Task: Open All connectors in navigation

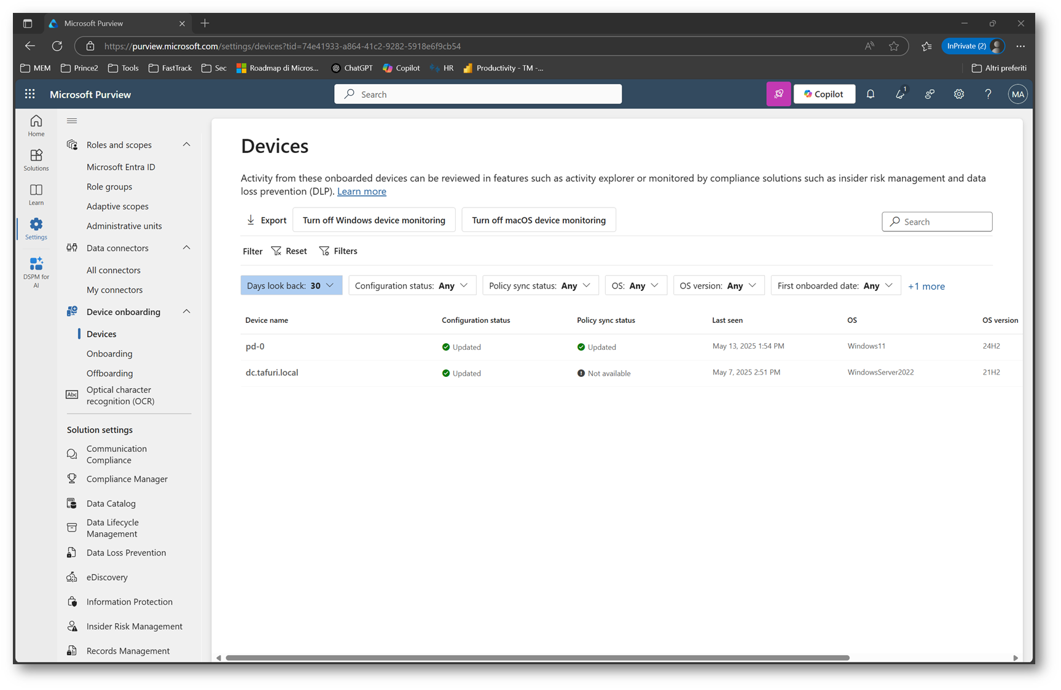Action: tap(114, 270)
